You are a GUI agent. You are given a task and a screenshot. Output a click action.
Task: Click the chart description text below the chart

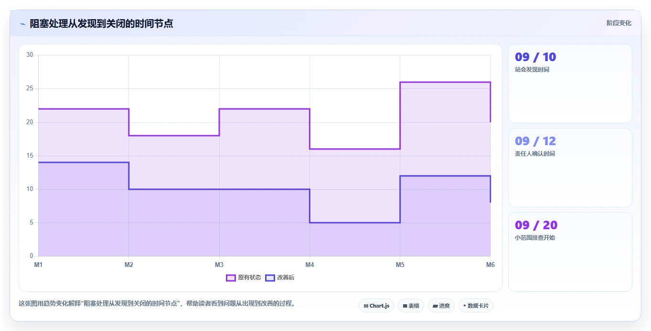coord(157,303)
